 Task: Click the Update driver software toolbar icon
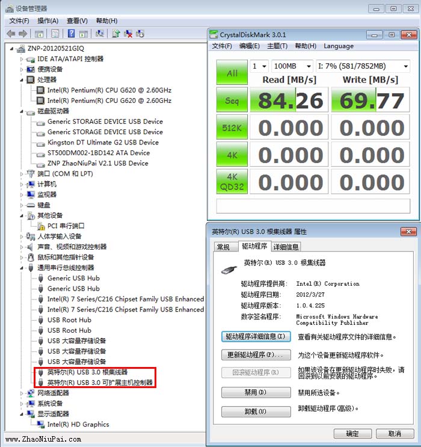point(115,34)
